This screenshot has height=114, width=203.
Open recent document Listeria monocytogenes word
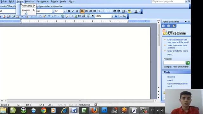[177, 85]
